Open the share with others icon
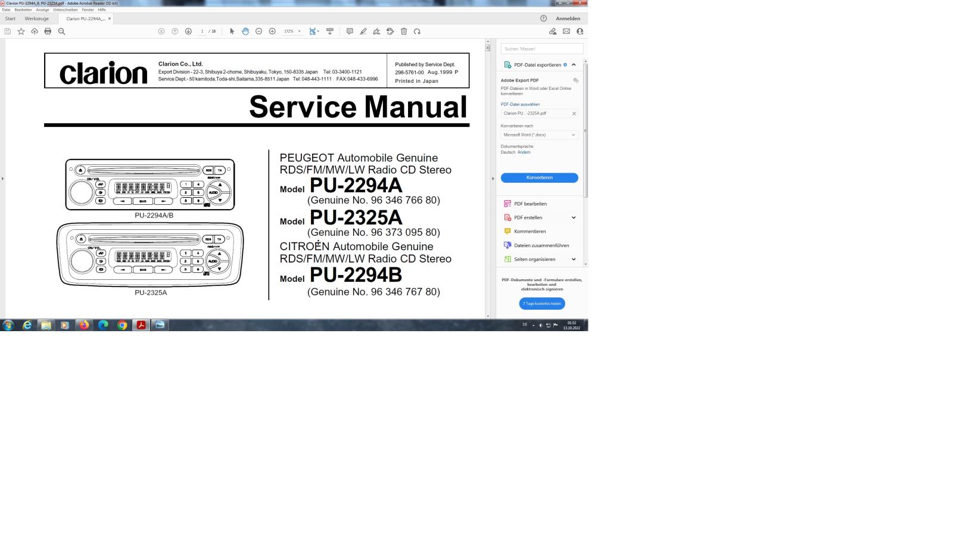 [580, 32]
